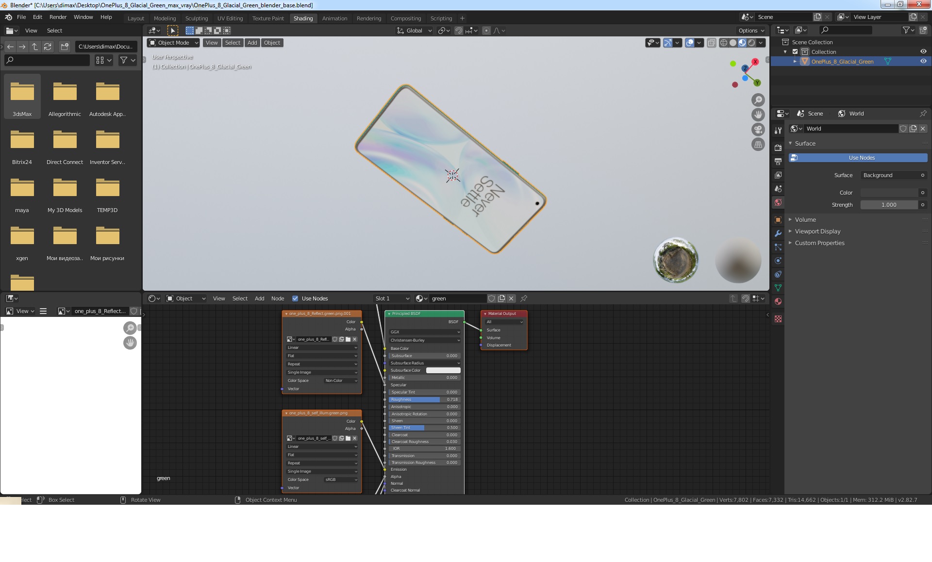Open the Object properties orange square icon
Image resolution: width=932 pixels, height=562 pixels.
778,220
